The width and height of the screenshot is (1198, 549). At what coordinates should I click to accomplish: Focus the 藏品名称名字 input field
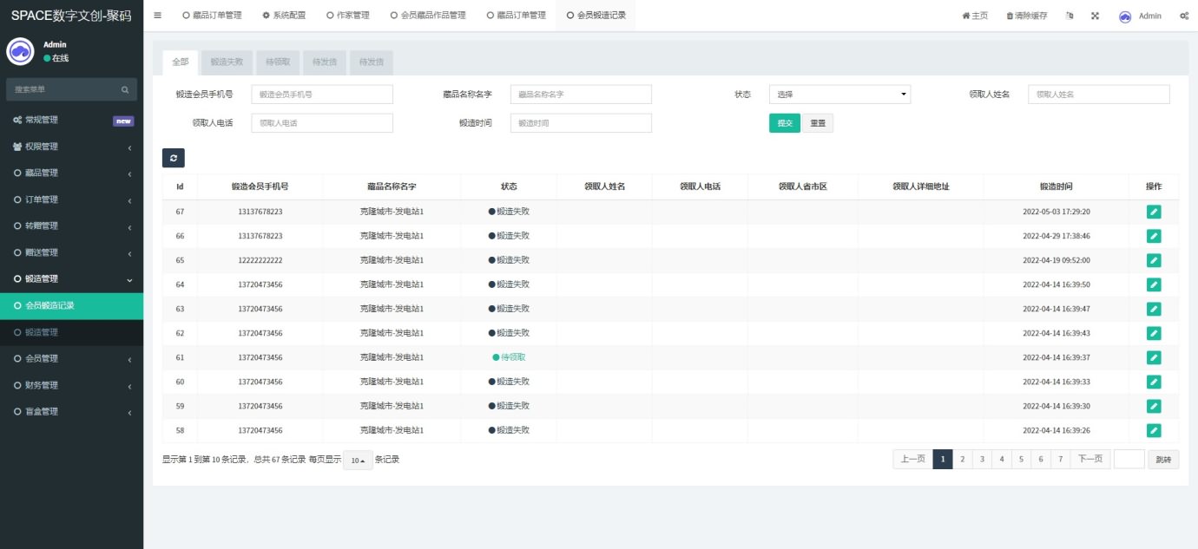point(581,95)
